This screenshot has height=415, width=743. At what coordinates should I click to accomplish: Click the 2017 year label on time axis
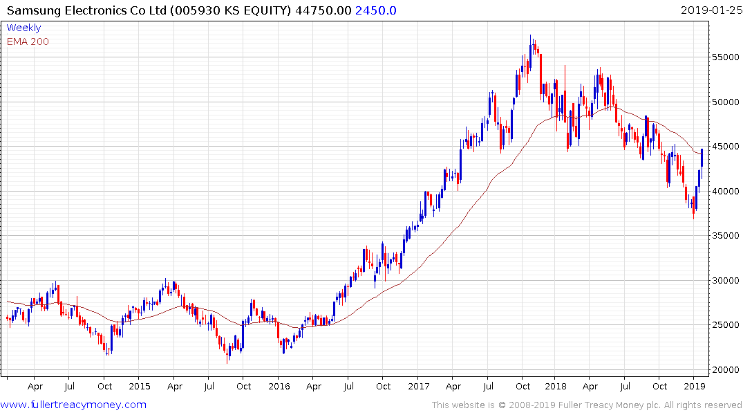(x=419, y=386)
